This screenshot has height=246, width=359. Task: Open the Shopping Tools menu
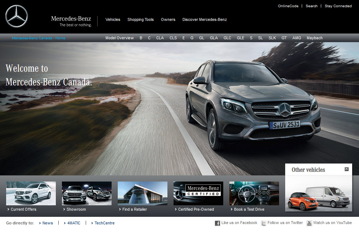(x=140, y=19)
